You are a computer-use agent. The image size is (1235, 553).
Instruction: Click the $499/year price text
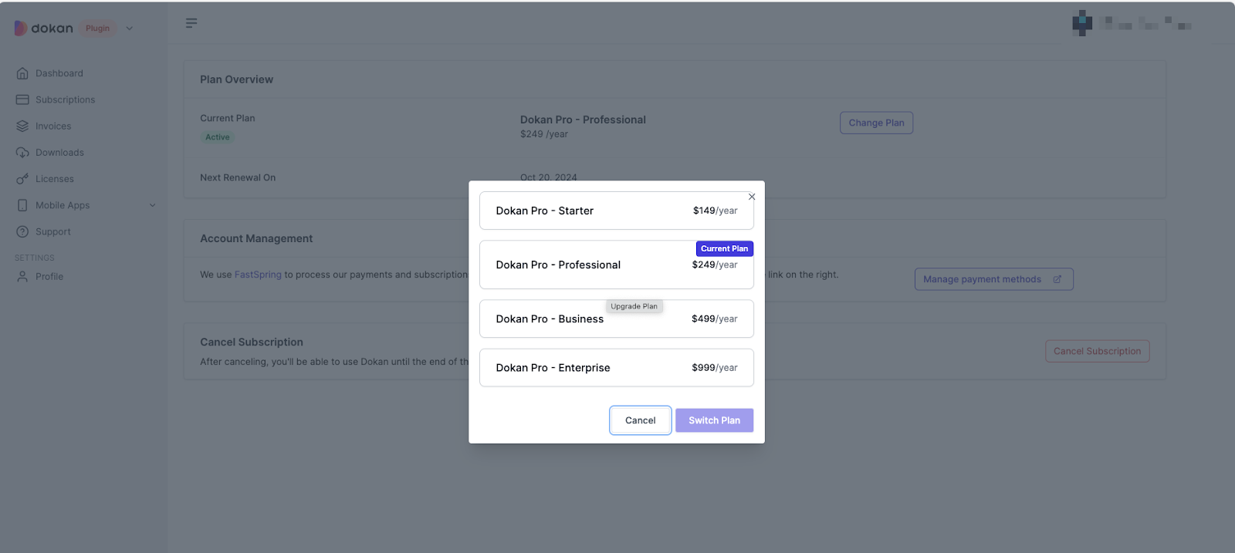pos(715,319)
